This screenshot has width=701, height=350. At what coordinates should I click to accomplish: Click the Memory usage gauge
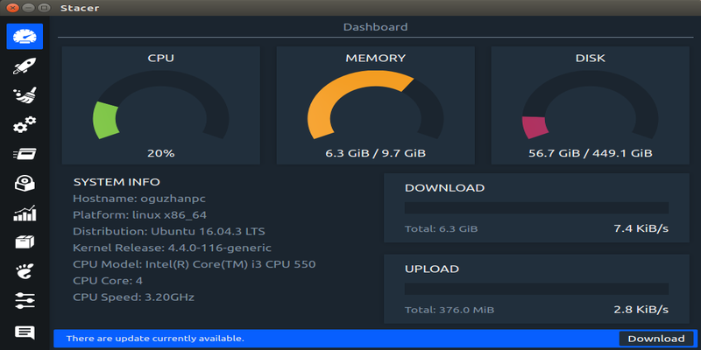tap(376, 105)
